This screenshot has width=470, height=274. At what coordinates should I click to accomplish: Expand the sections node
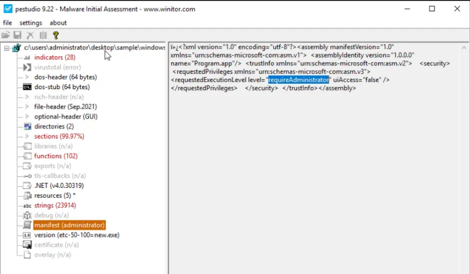pyautogui.click(x=27, y=136)
